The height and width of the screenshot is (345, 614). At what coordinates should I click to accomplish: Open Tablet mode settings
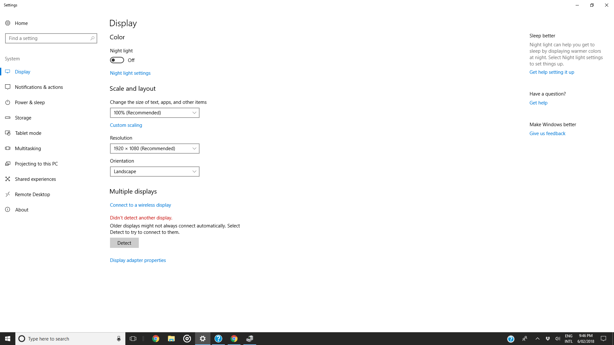coord(28,133)
